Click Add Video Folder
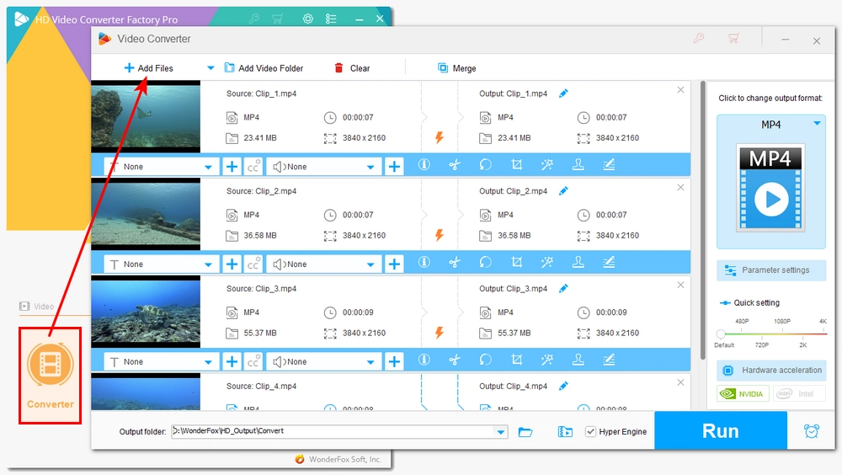The width and height of the screenshot is (842, 475). 264,68
